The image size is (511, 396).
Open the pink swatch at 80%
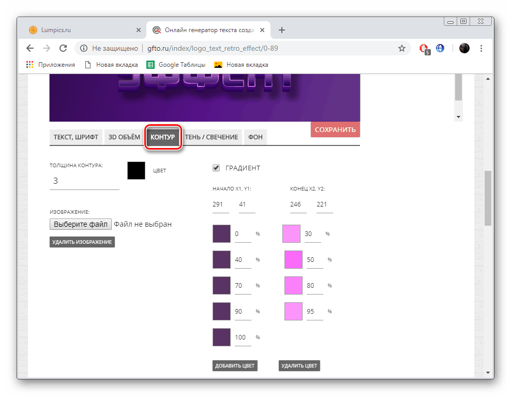click(293, 285)
